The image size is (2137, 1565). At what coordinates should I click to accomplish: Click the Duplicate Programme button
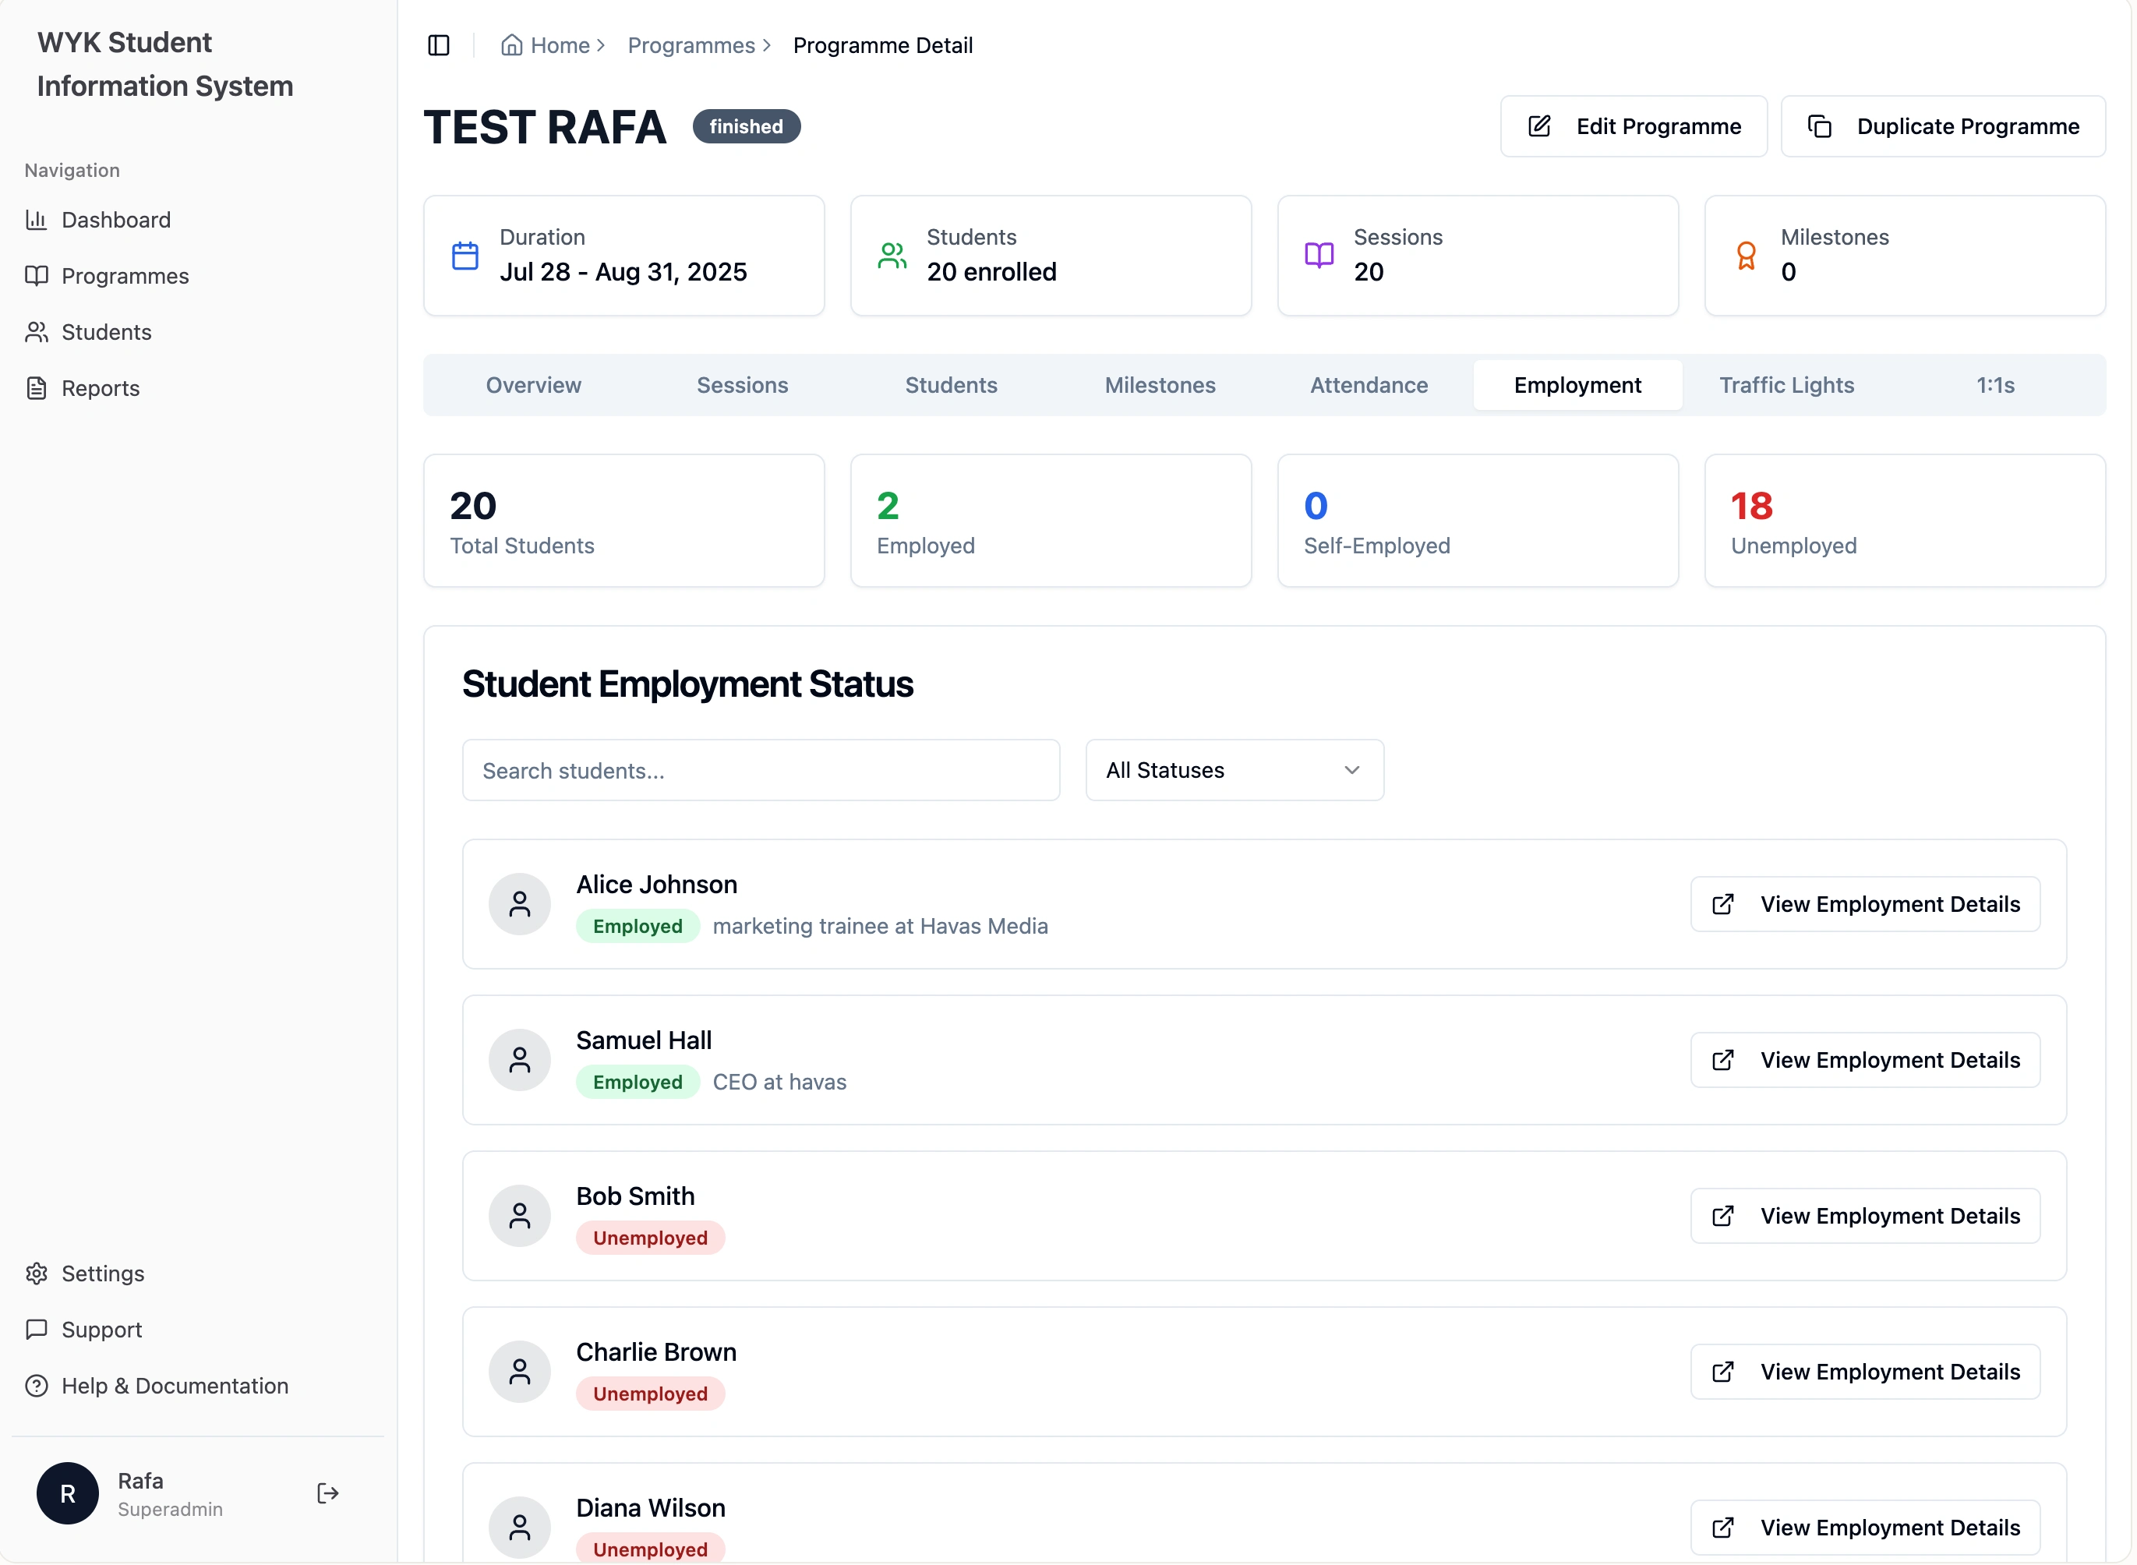point(1942,127)
